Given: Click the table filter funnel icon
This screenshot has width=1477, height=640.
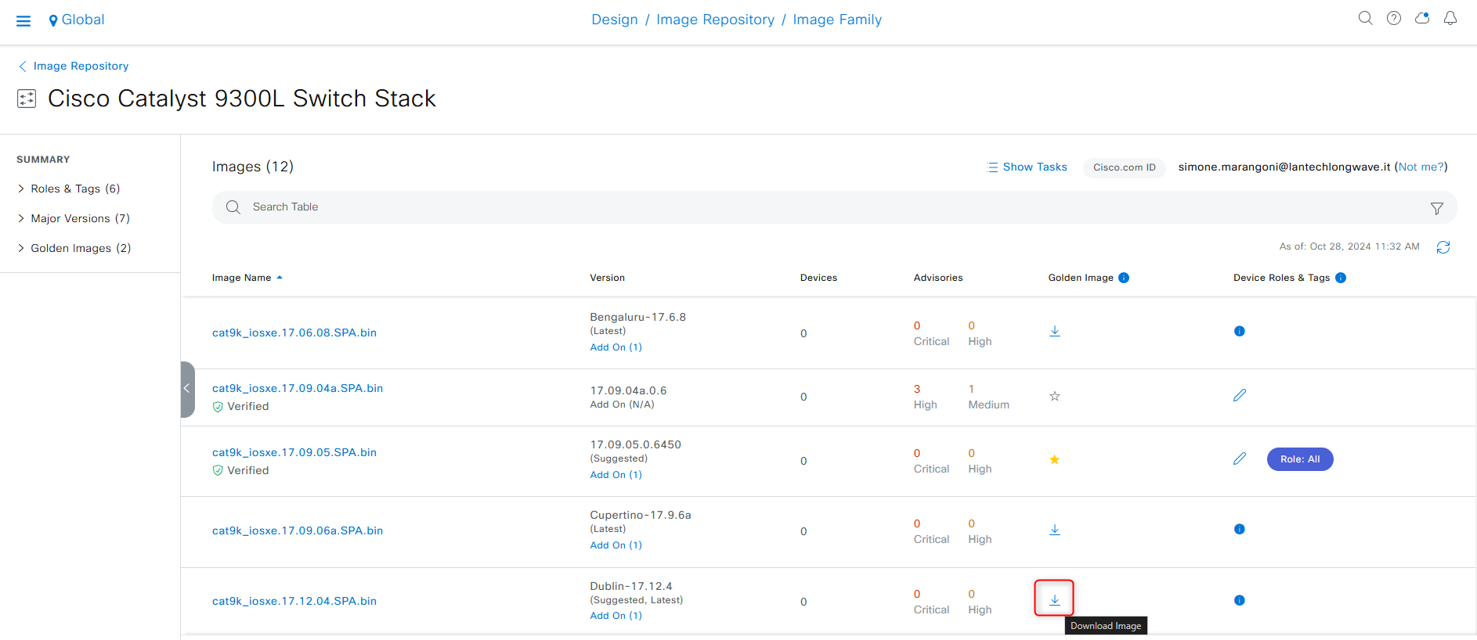Looking at the screenshot, I should tap(1436, 208).
